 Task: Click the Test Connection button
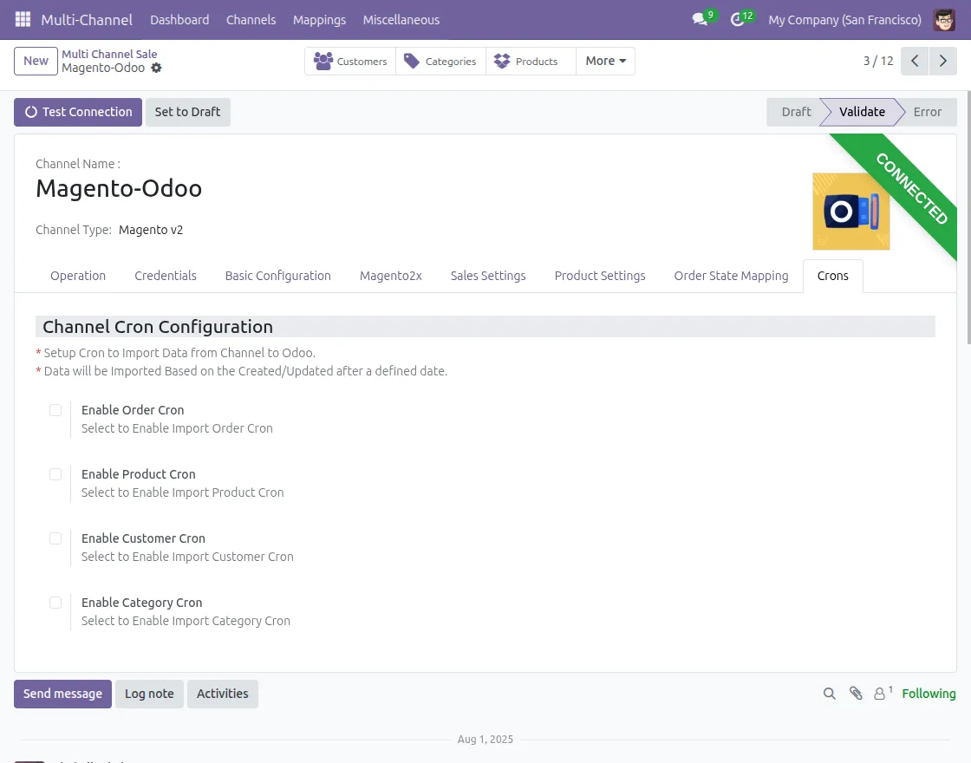pyautogui.click(x=78, y=112)
